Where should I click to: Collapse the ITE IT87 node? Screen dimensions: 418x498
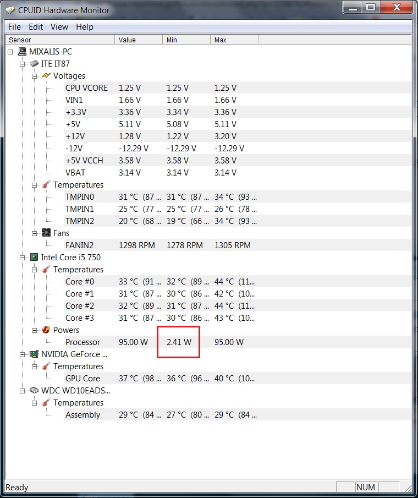22,64
